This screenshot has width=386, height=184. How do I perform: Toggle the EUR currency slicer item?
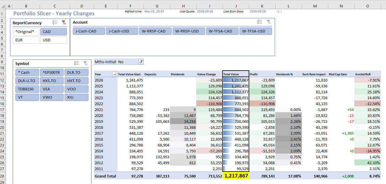(x=26, y=40)
